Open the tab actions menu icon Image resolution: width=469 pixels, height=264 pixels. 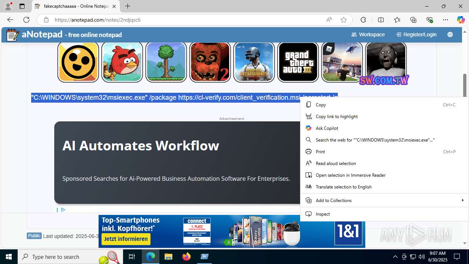22,6
